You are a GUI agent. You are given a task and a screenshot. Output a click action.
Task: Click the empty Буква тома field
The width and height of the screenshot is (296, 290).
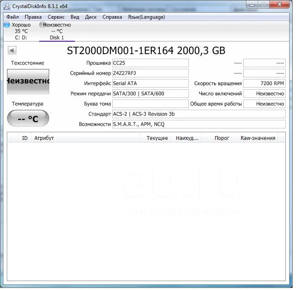coord(150,104)
